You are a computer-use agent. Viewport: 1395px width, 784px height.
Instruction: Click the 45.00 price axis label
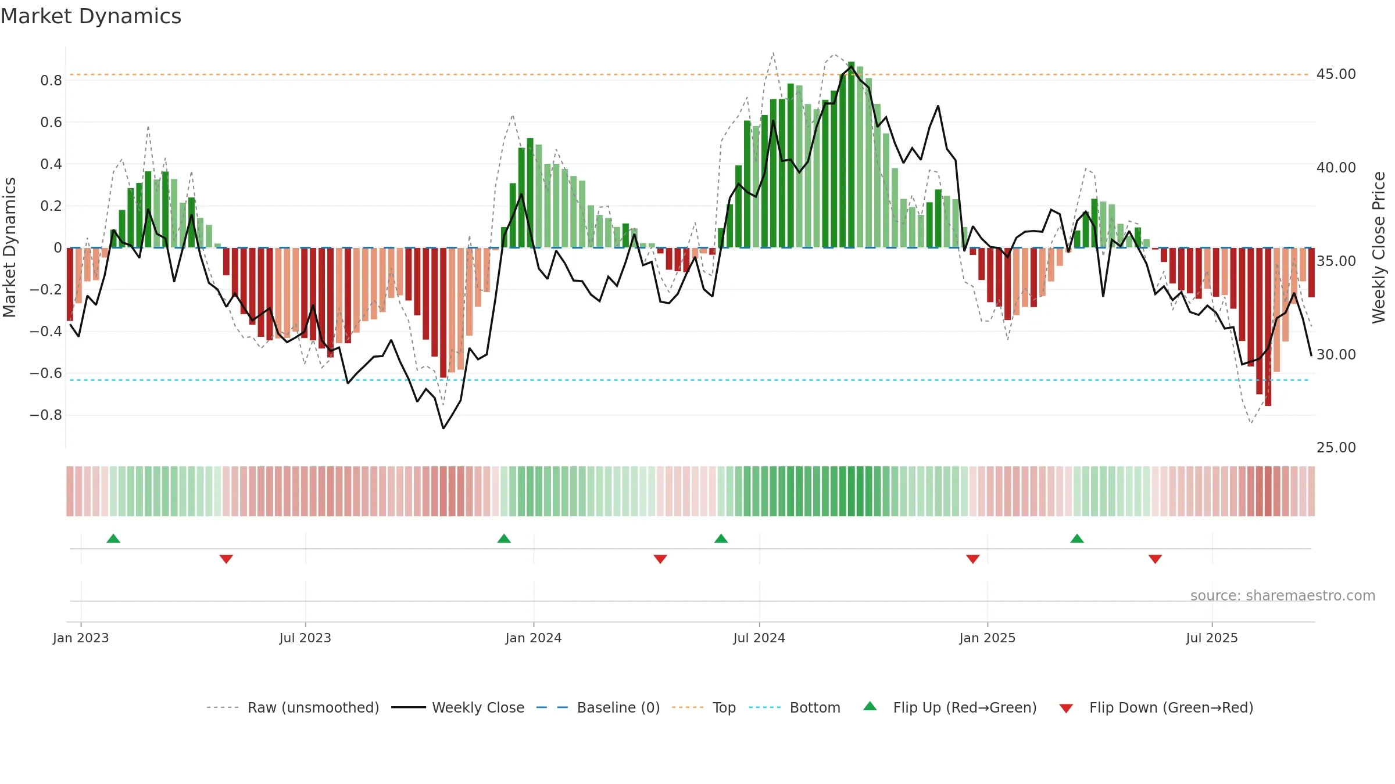1336,74
